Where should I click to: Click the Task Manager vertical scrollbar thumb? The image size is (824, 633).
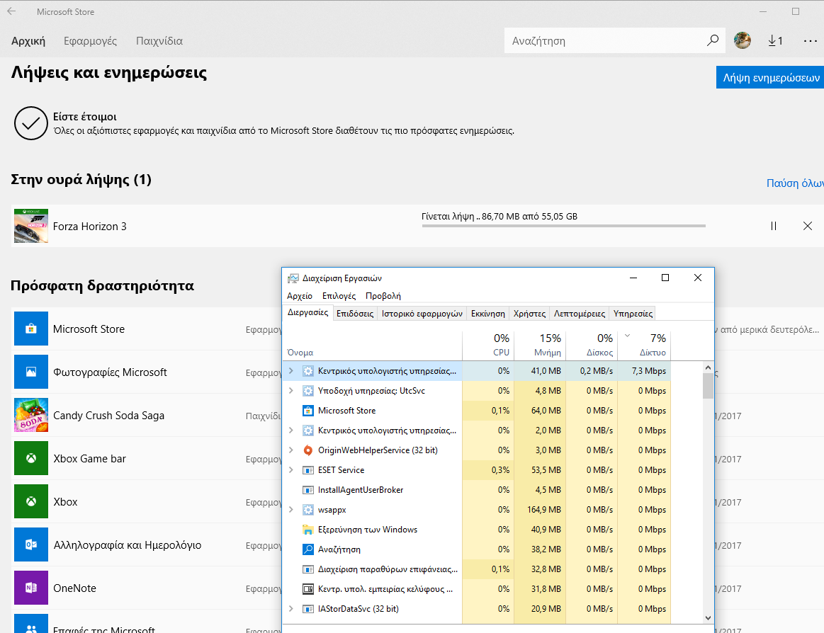tap(708, 386)
